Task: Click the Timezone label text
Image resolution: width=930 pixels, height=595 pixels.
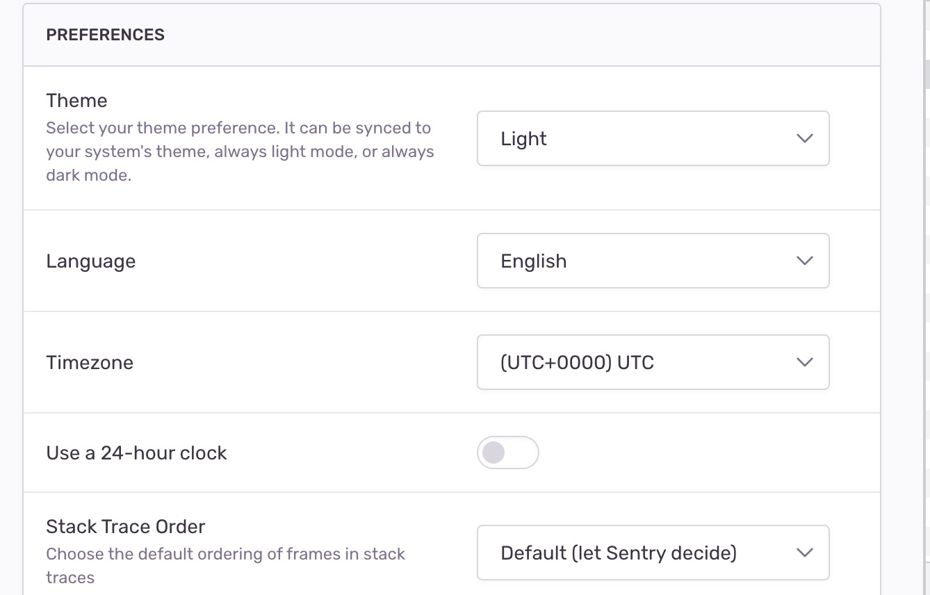Action: coord(90,362)
